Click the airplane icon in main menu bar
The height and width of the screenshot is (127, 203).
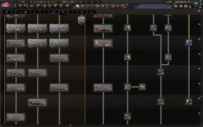coord(55,6)
